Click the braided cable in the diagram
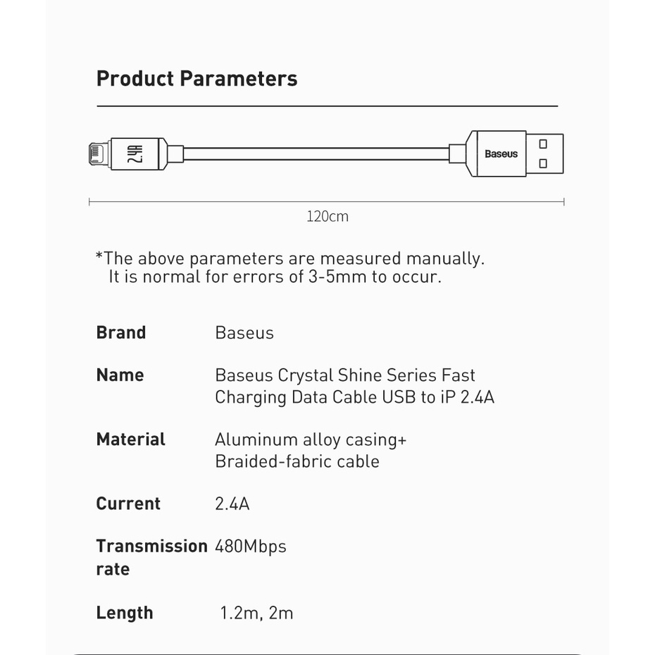The height and width of the screenshot is (655, 655). pos(316,154)
